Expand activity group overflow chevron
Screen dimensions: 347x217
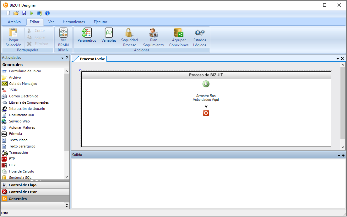click(x=67, y=205)
